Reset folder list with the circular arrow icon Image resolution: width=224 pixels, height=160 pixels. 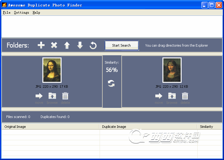click(x=93, y=45)
